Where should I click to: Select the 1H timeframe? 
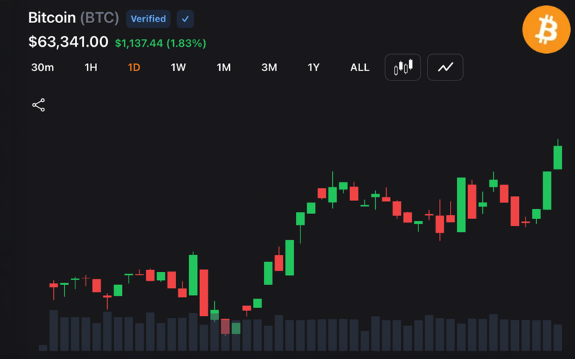pyautogui.click(x=91, y=67)
